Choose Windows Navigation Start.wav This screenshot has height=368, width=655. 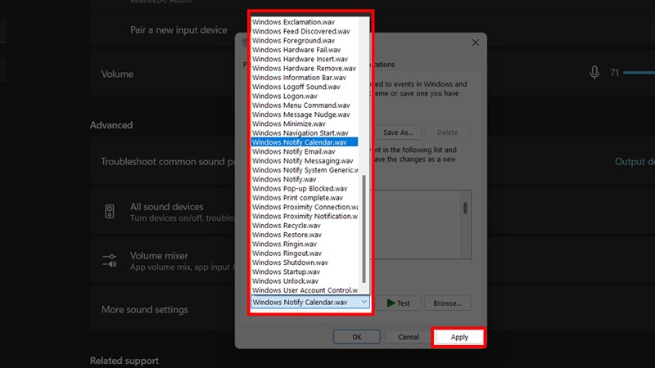(x=305, y=132)
